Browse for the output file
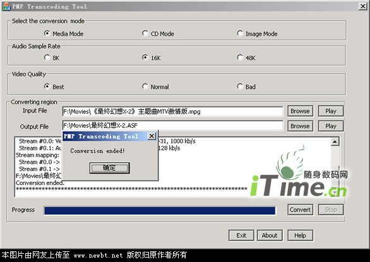The width and height of the screenshot is (370, 262). tap(300, 126)
